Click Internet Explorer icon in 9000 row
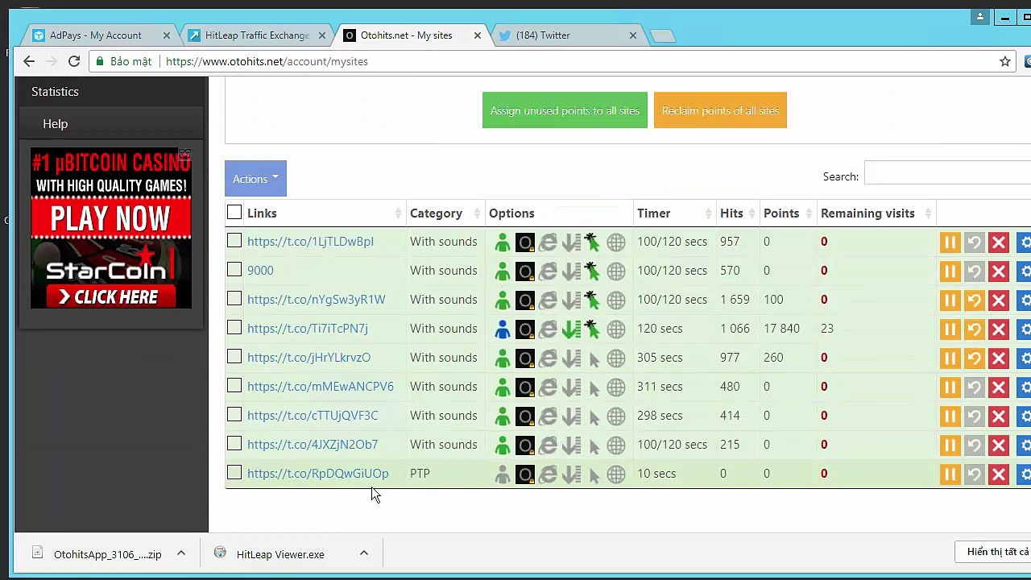 tap(548, 271)
